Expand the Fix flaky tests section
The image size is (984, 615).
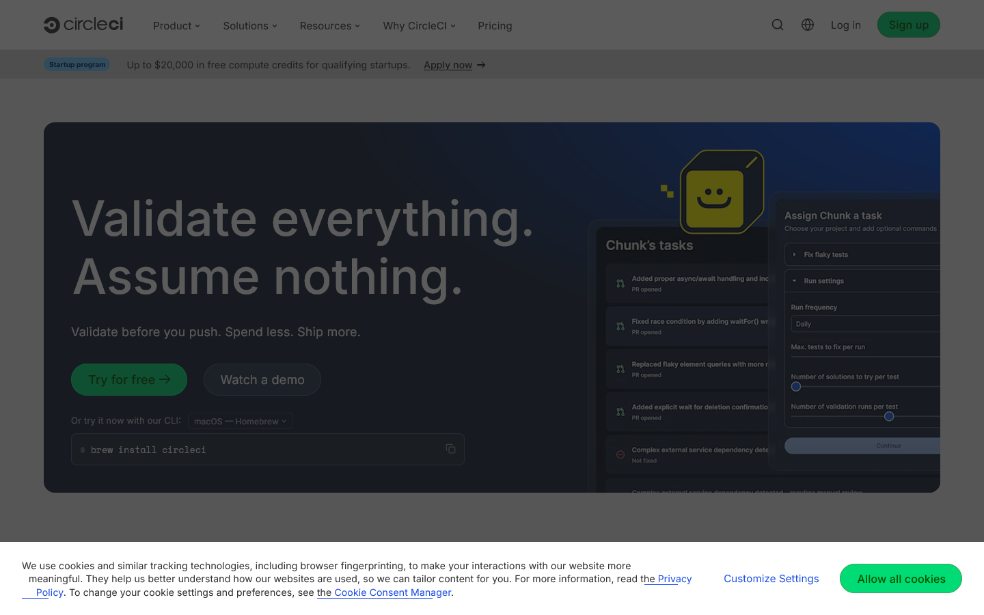862,254
